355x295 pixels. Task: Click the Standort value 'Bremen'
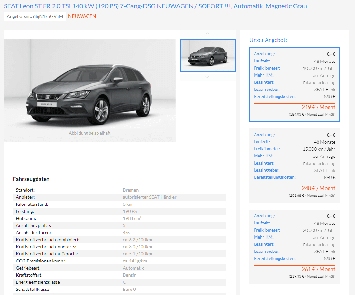point(131,190)
